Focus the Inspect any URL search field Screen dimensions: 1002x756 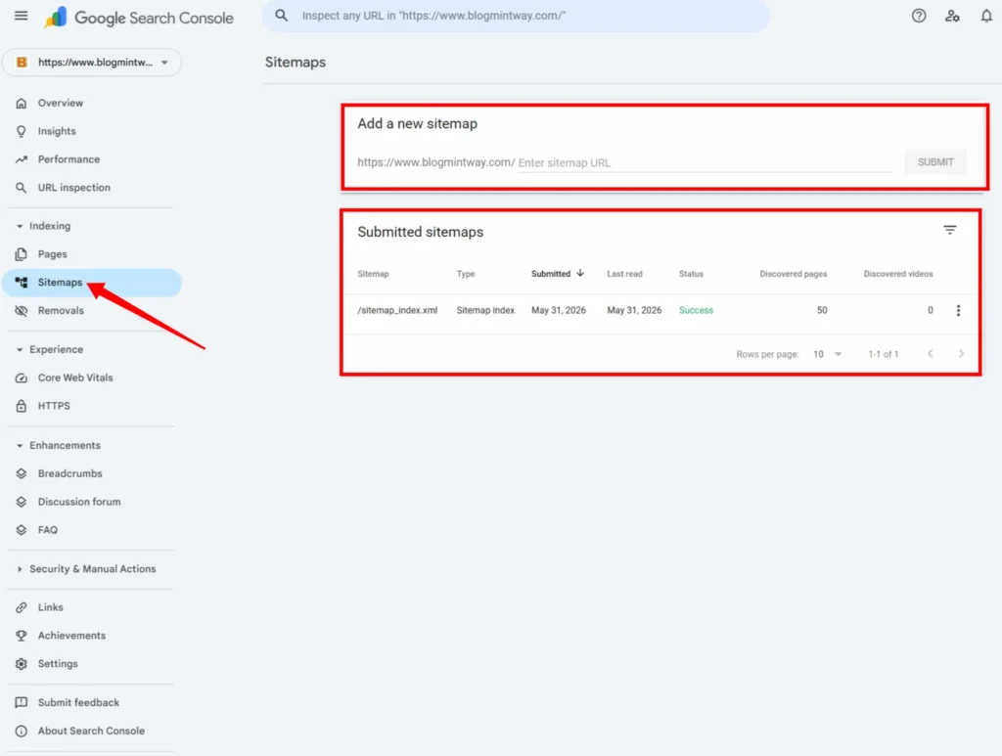point(516,16)
